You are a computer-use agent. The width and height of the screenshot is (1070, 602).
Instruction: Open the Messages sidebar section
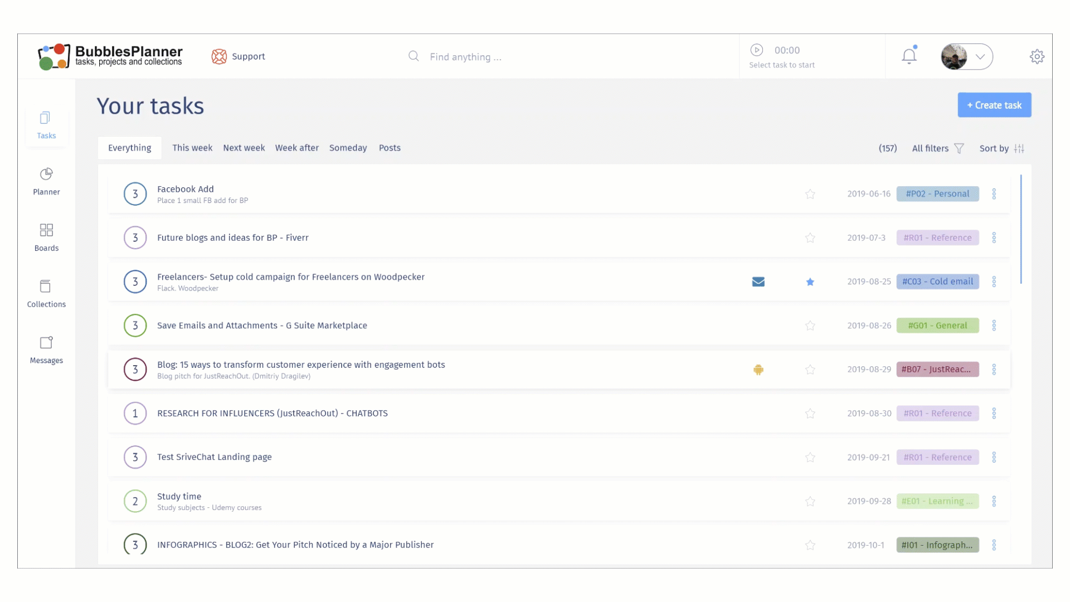46,350
